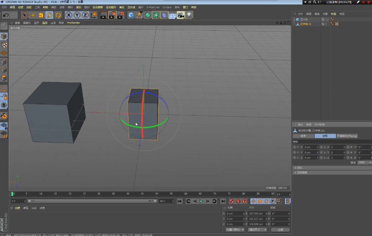Select the Scale tool in top toolbar

pos(41,15)
